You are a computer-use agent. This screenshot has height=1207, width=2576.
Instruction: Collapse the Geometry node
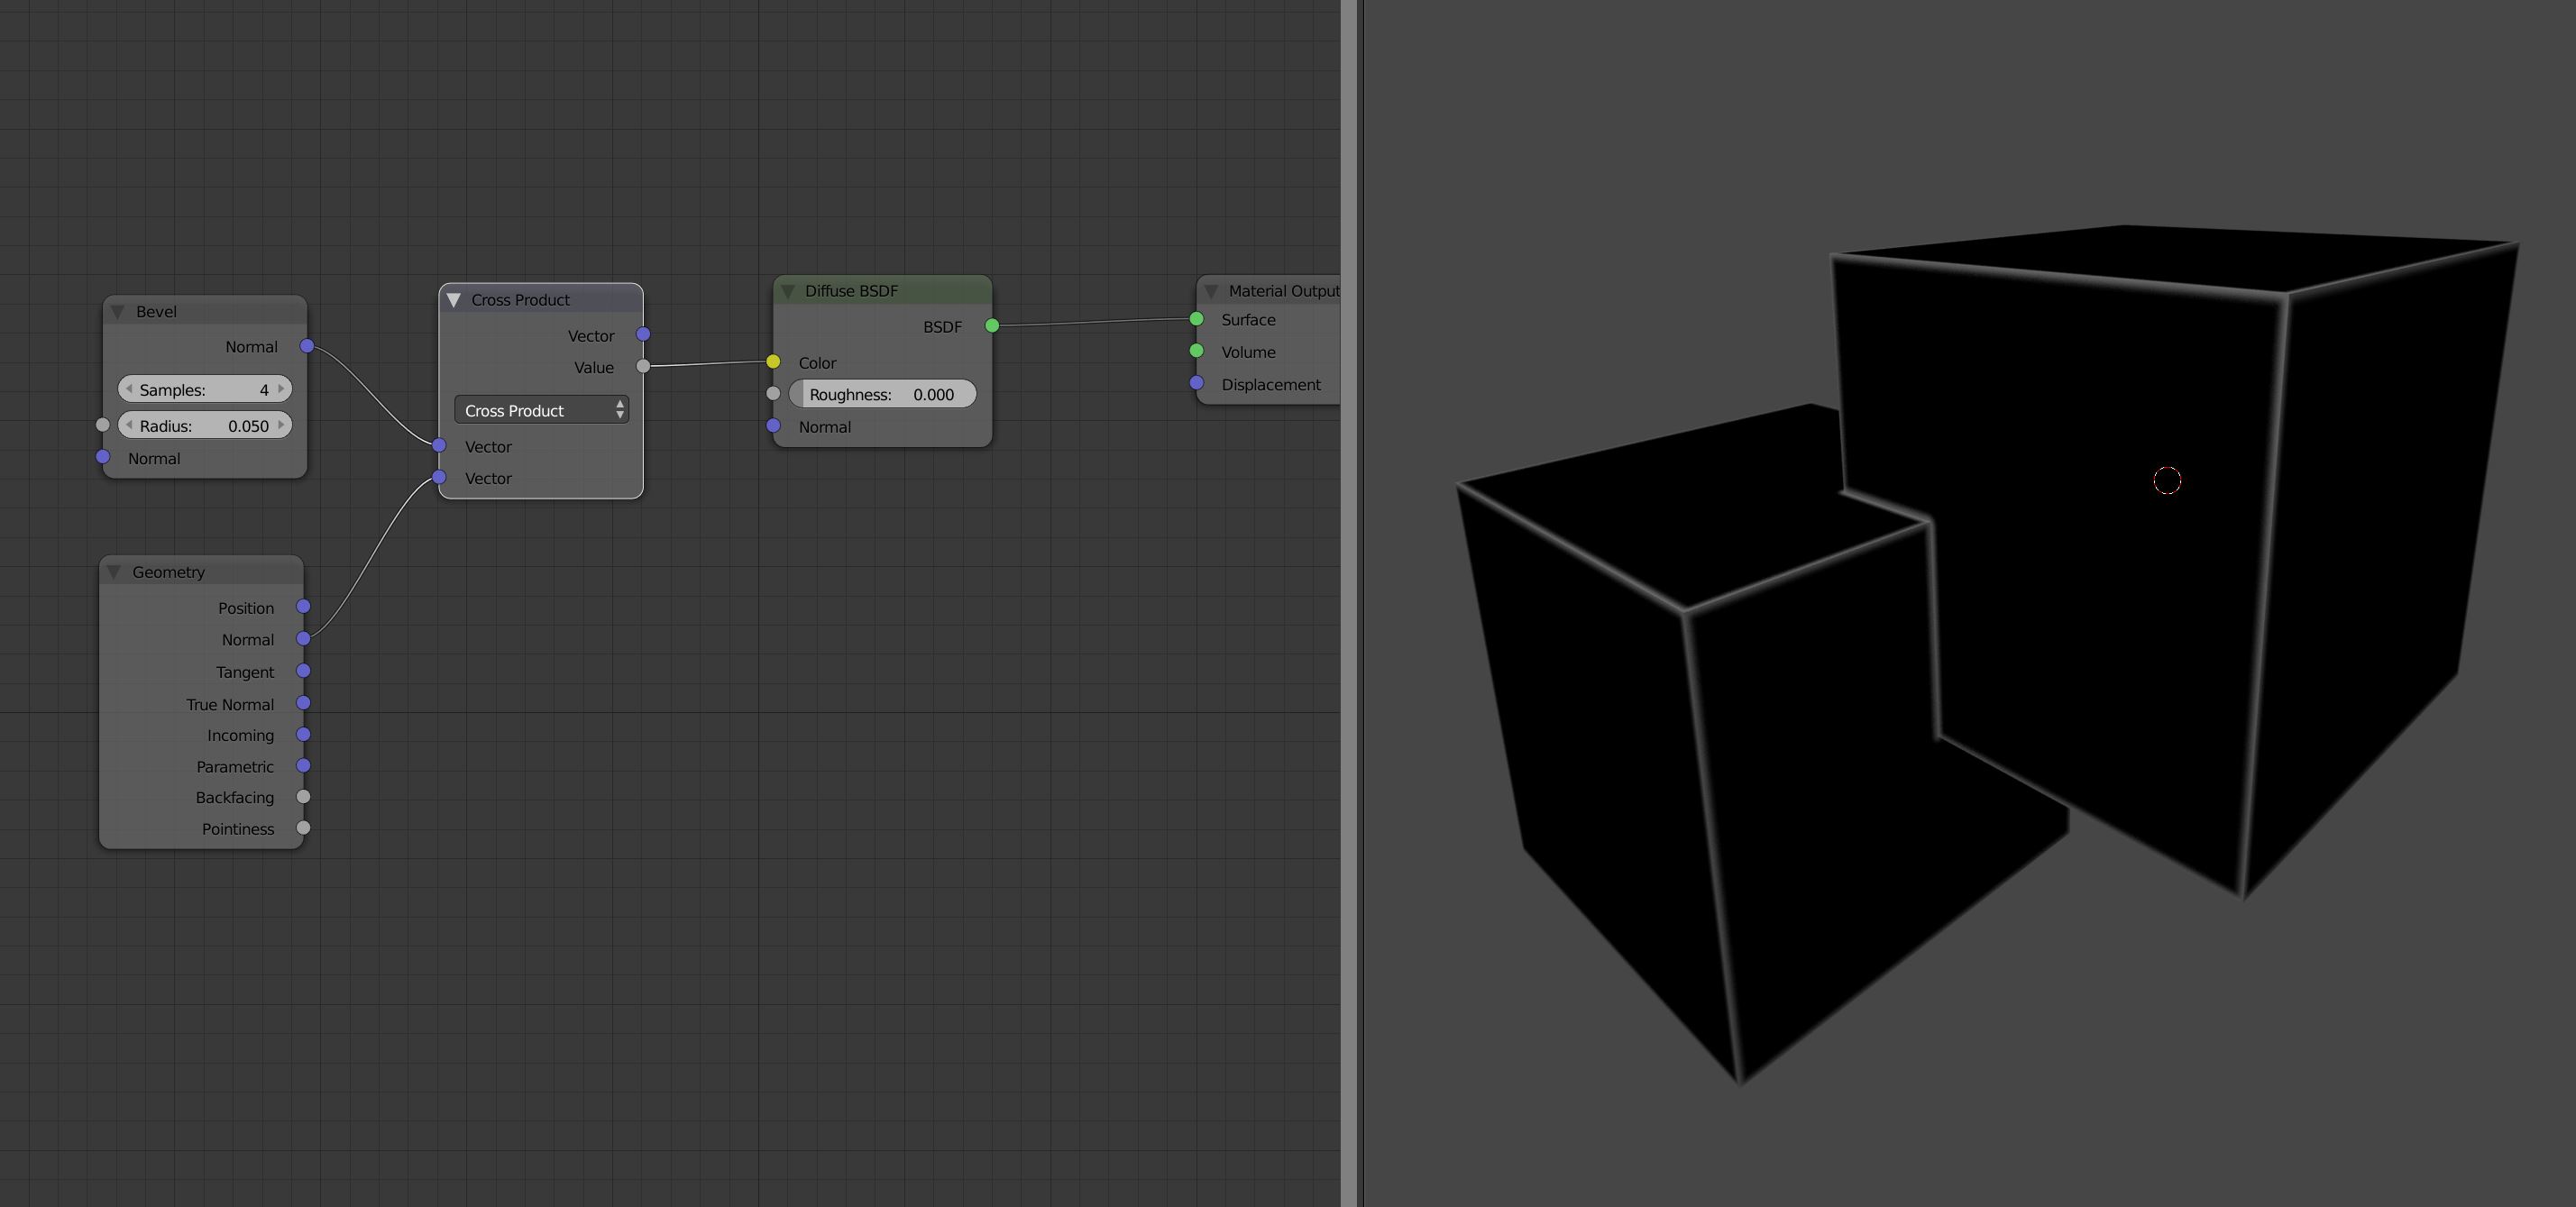tap(116, 571)
